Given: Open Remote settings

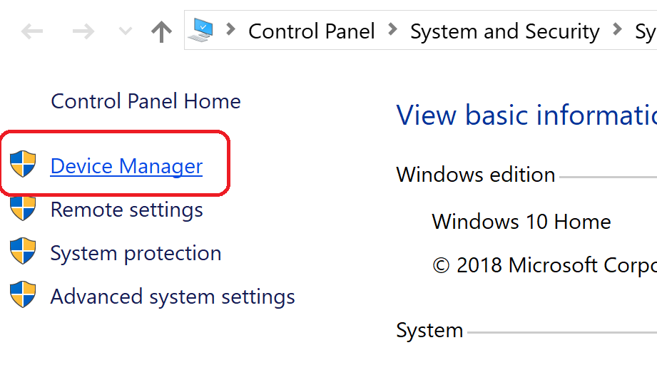Looking at the screenshot, I should tap(126, 210).
